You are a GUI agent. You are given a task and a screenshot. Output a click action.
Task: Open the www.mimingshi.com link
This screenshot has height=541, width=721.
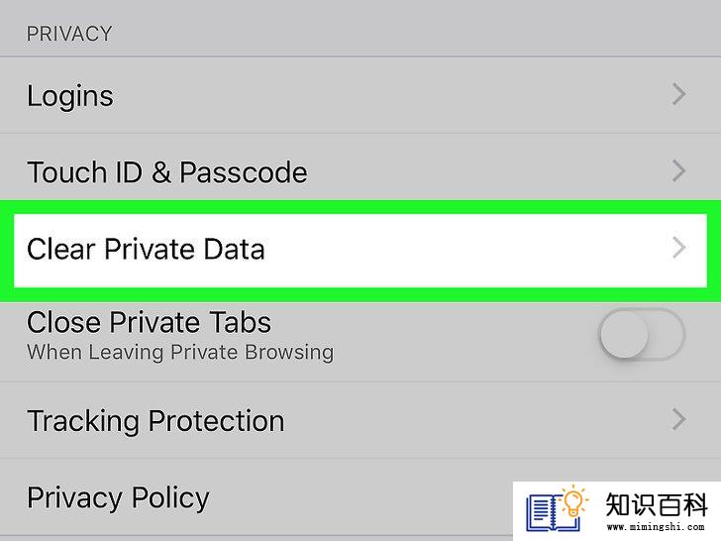pyautogui.click(x=656, y=527)
